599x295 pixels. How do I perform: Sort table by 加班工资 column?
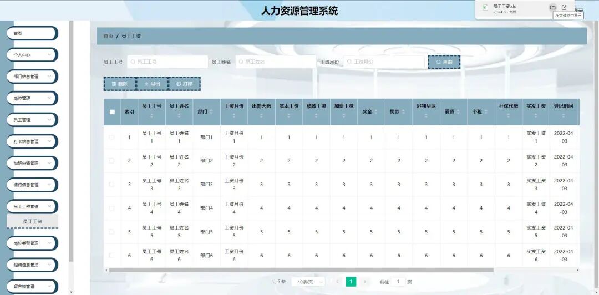[x=344, y=115]
